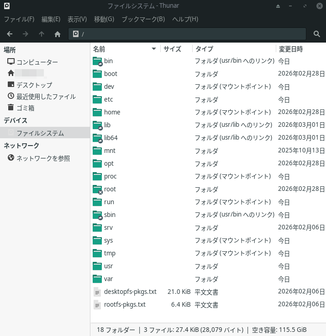Click the desktopfs-pkgs.txt file icon
Viewport: 326px width, 336px height.
point(97,292)
